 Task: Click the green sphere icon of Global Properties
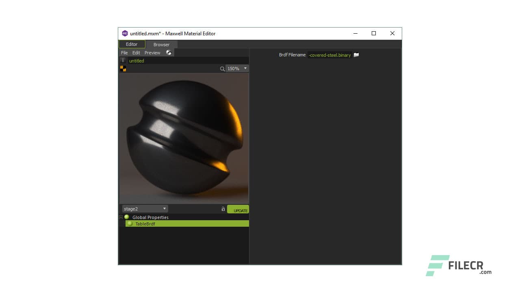127,217
